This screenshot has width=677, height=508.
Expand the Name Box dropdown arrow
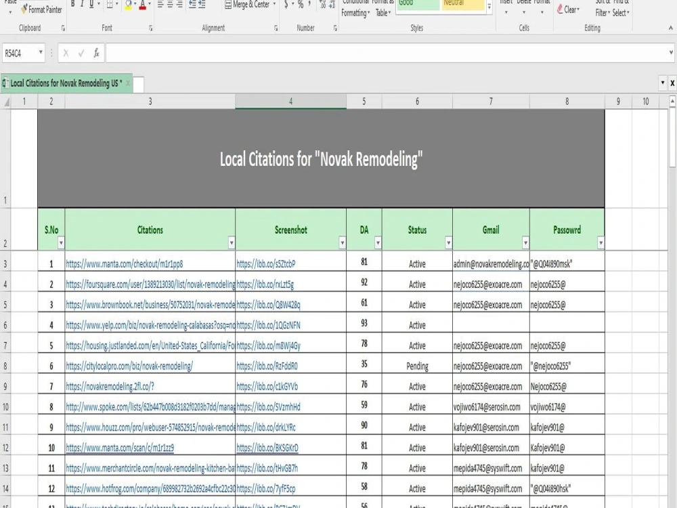tap(41, 53)
